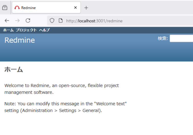Reload the current page
Viewport: 193px width, 135px height.
click(x=28, y=21)
